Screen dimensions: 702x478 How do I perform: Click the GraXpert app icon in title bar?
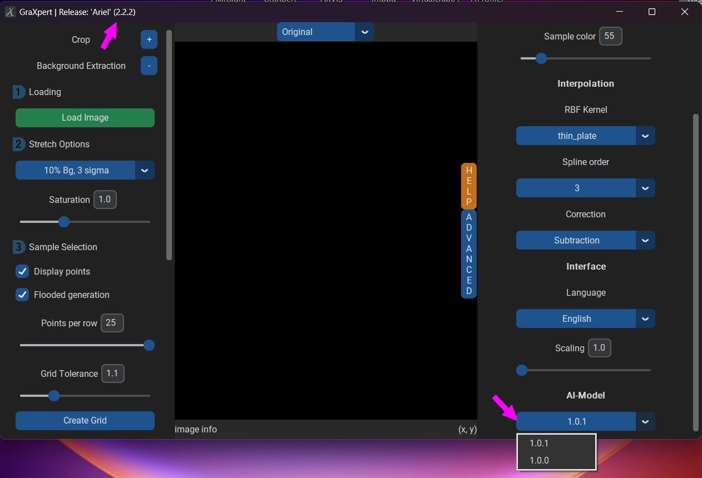pos(9,12)
